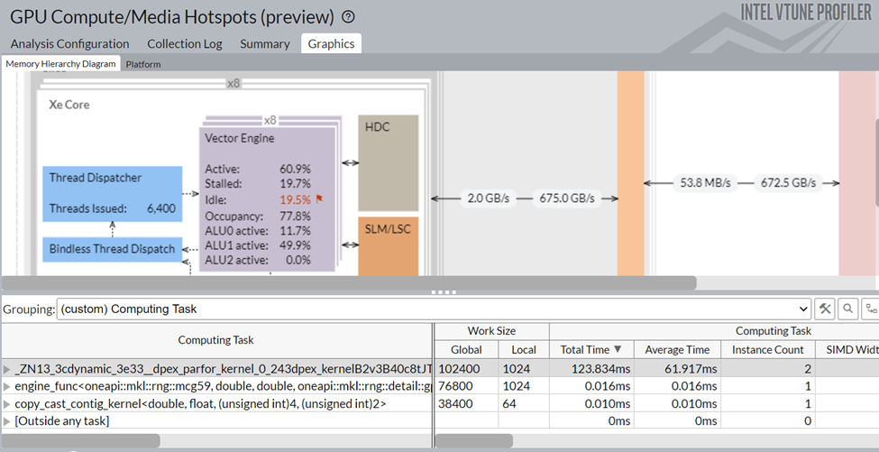Expand the [Outside any task] row
This screenshot has width=879, height=452.
pos(8,421)
